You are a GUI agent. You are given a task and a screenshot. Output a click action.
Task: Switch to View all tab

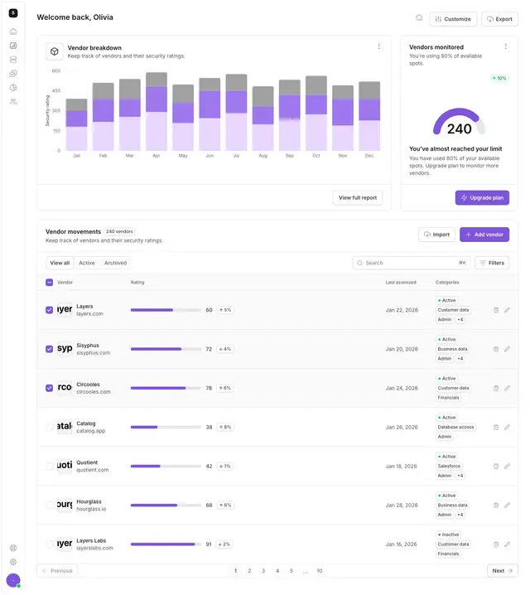coord(60,263)
